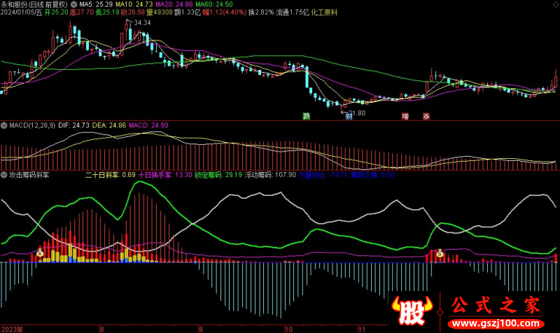Click the red 涨 event marker
Image resolution: width=560 pixels, height=333 pixels.
(426, 116)
